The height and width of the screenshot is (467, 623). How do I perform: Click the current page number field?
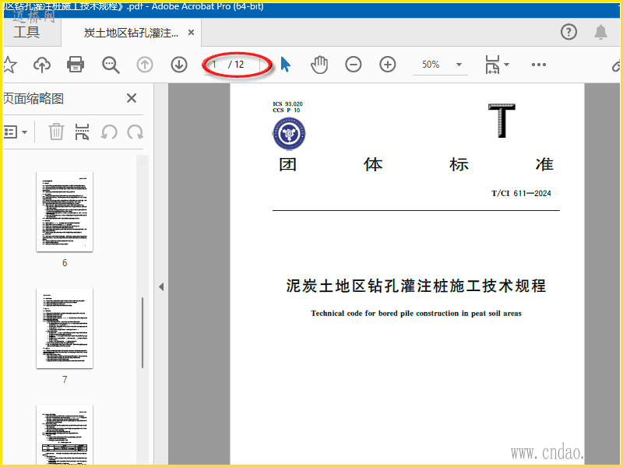click(x=216, y=65)
